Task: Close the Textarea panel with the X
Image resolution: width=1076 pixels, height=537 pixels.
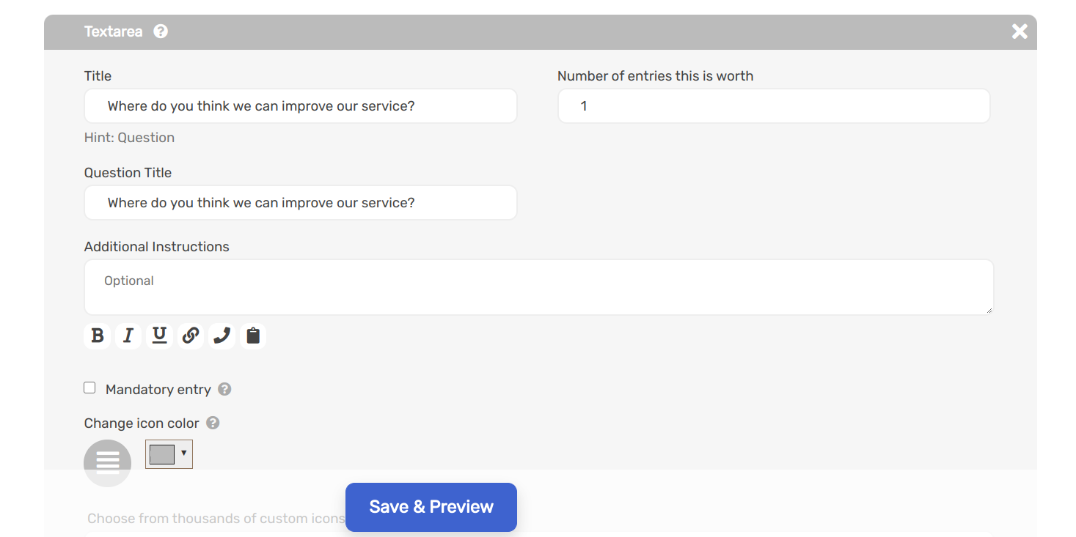Action: click(x=1020, y=32)
